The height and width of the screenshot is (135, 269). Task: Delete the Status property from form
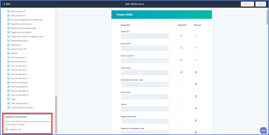196,108
